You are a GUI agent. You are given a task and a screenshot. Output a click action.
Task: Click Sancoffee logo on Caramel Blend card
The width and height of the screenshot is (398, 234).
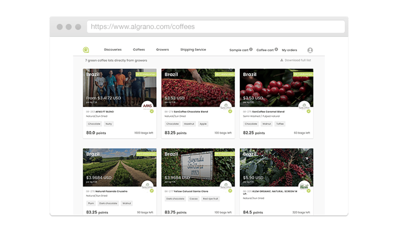point(304,106)
